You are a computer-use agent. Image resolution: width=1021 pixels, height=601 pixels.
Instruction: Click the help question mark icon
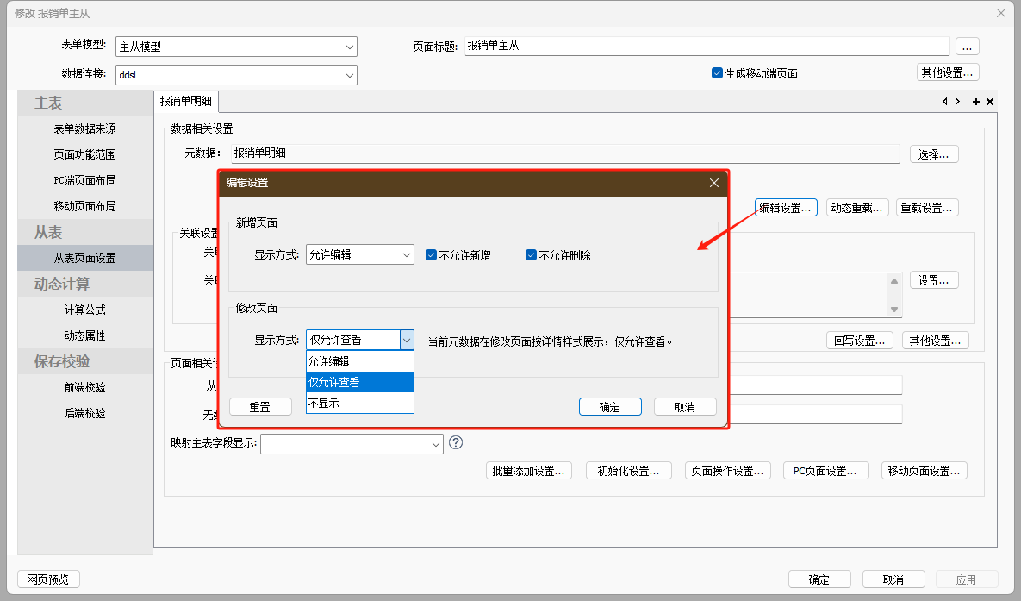coord(456,442)
